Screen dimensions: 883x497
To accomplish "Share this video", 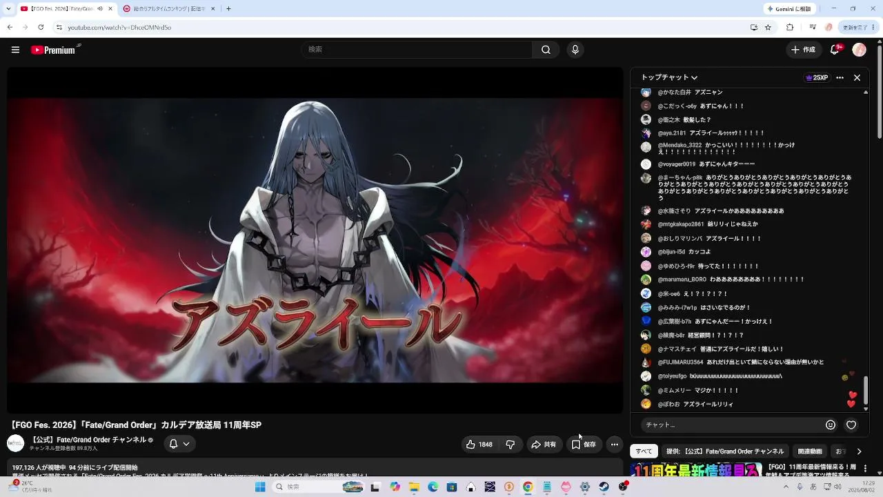I will [544, 445].
